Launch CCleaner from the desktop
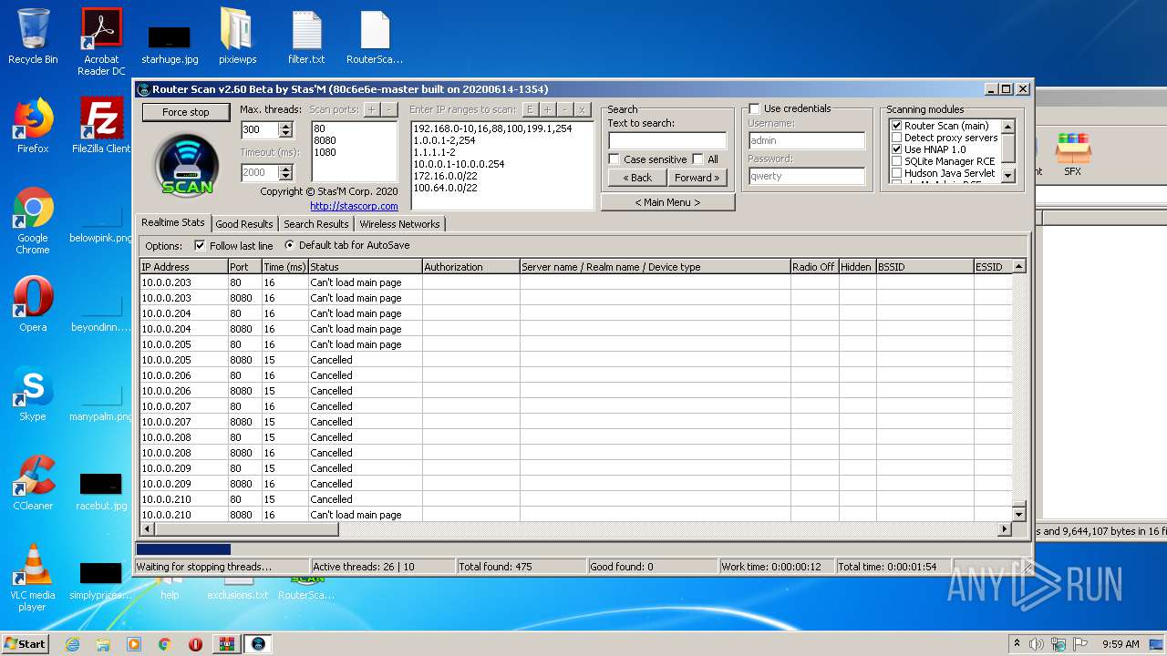Image resolution: width=1167 pixels, height=656 pixels. click(x=33, y=483)
